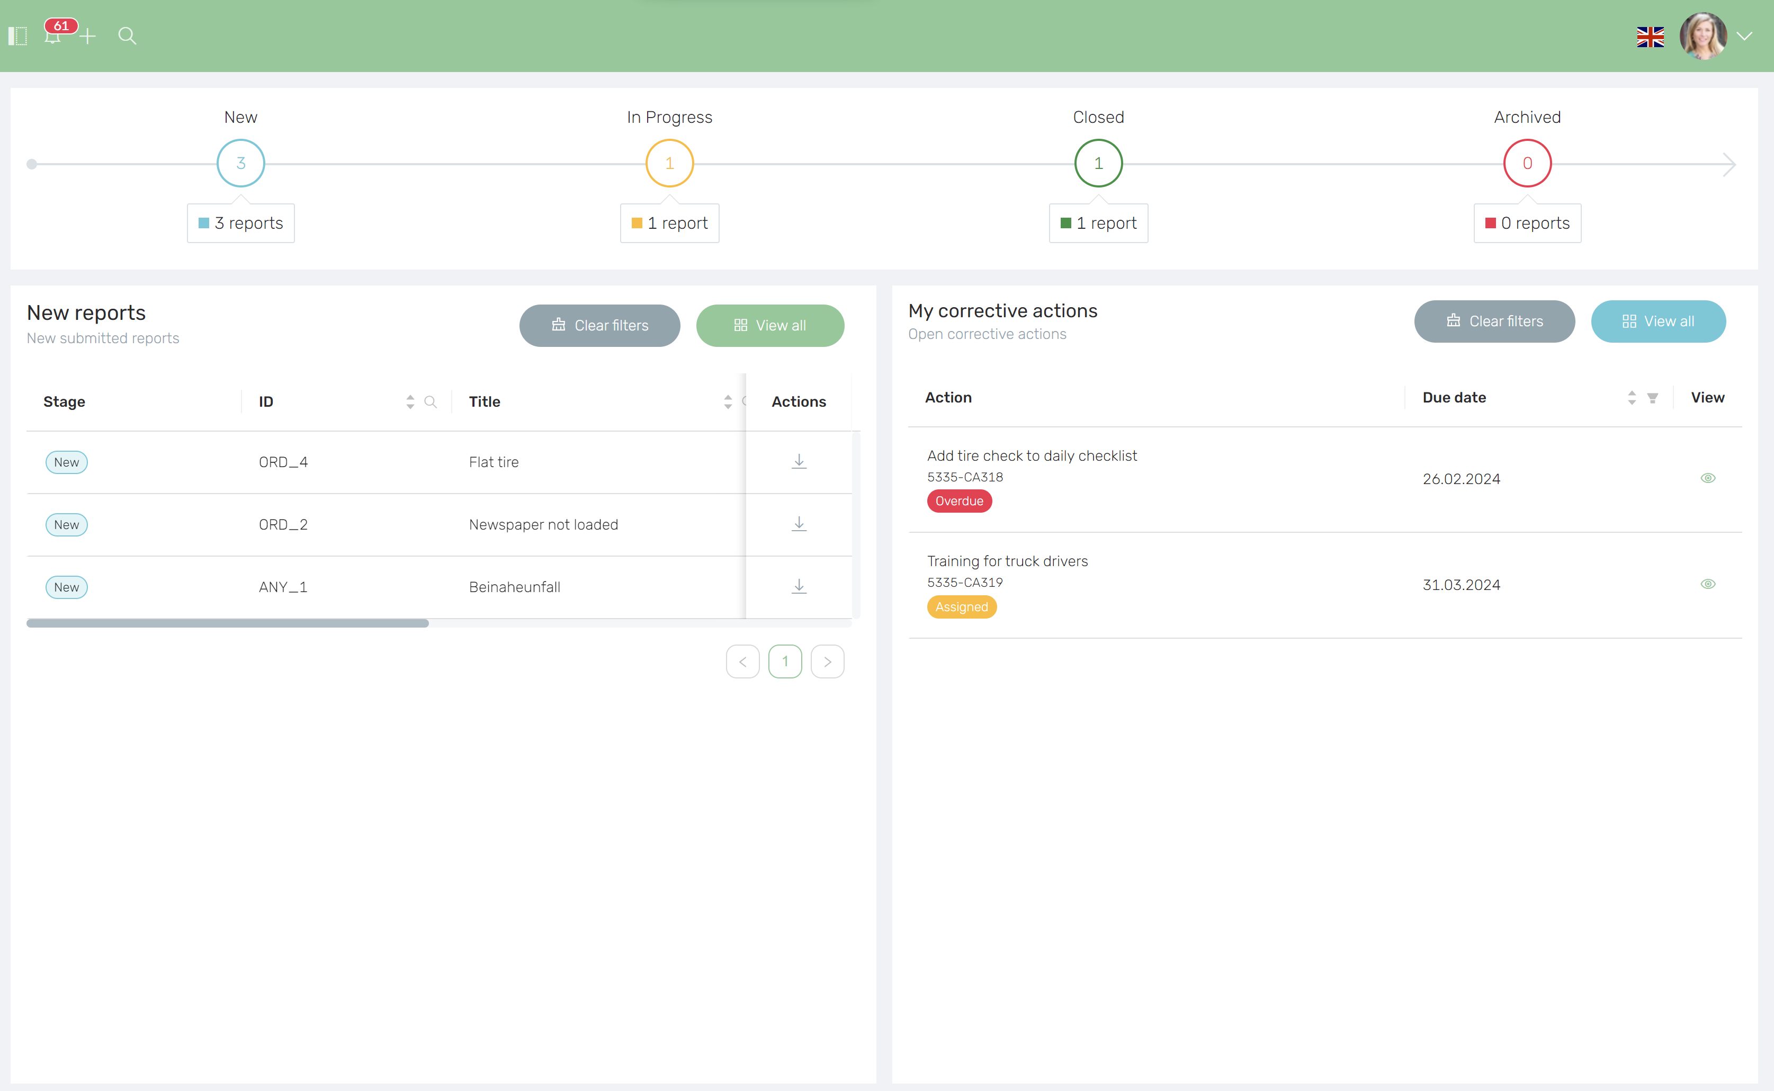Click the Overdue status badge
The width and height of the screenshot is (1774, 1091).
click(960, 501)
